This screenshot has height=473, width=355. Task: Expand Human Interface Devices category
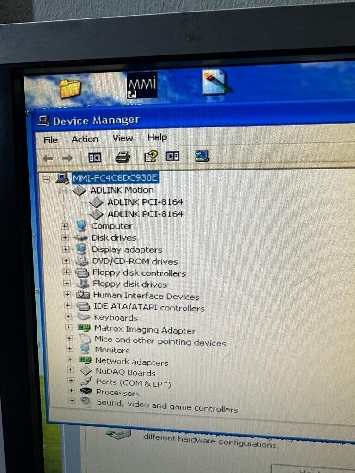[67, 294]
